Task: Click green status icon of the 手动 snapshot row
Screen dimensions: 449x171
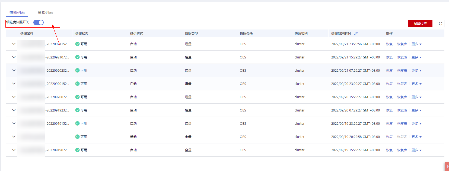Action: point(77,137)
